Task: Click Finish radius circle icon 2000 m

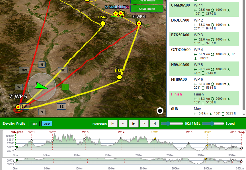Action: click(x=212, y=99)
